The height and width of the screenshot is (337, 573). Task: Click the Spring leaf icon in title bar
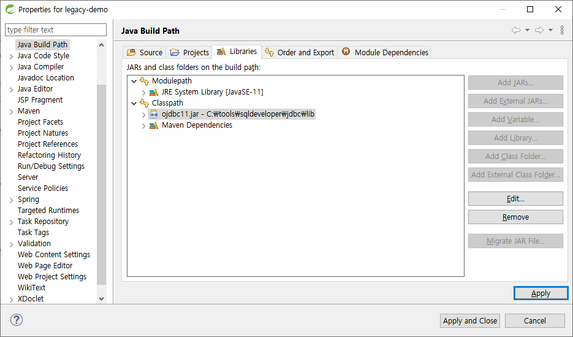10,9
